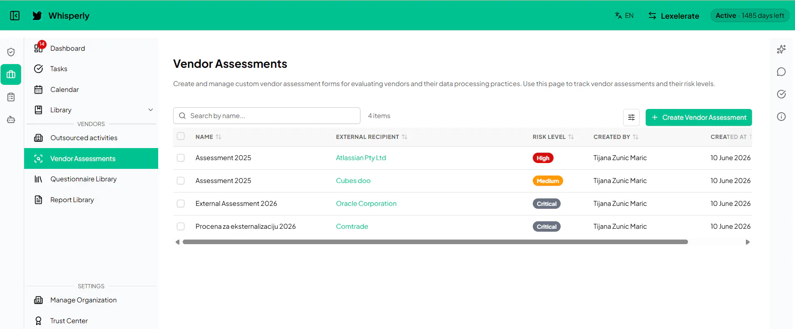Open table filter settings icon
The height and width of the screenshot is (329, 795).
(x=631, y=117)
